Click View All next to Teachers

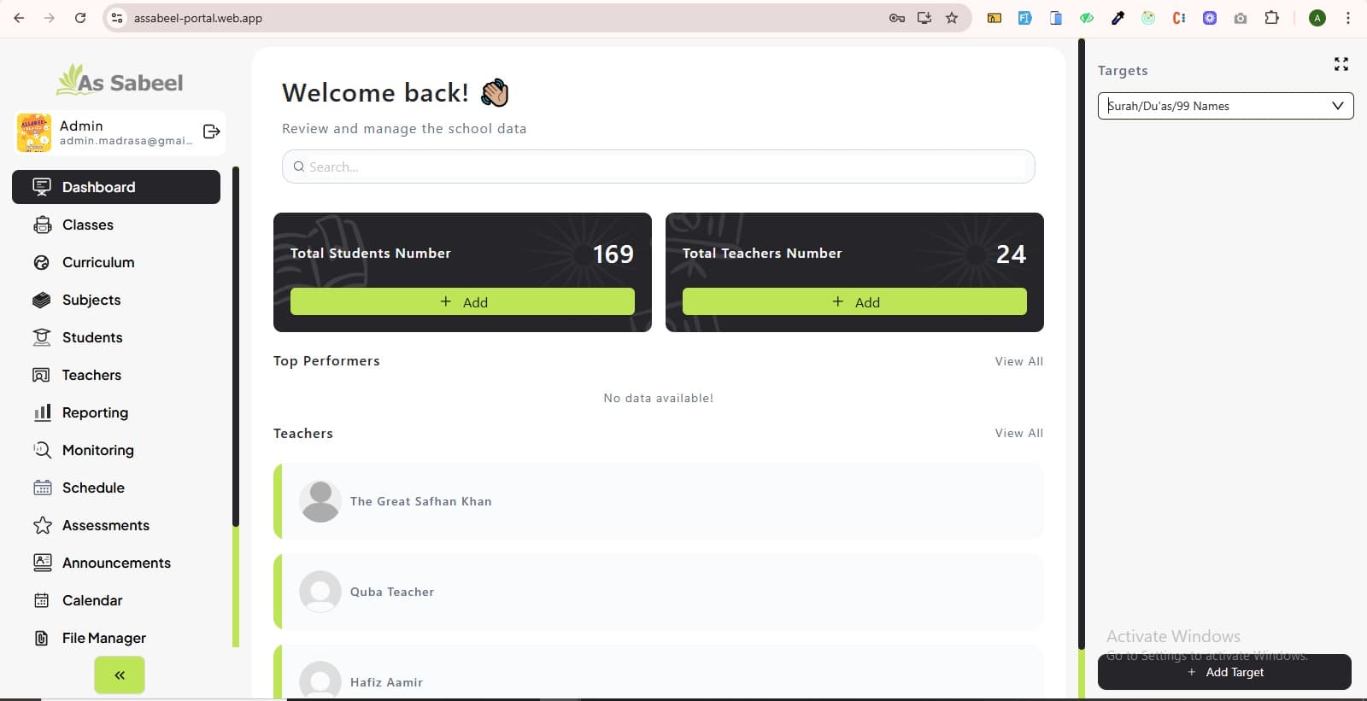[x=1018, y=433]
